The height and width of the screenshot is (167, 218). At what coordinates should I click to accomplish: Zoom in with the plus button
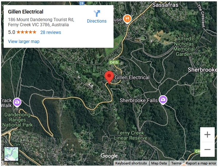(207, 135)
